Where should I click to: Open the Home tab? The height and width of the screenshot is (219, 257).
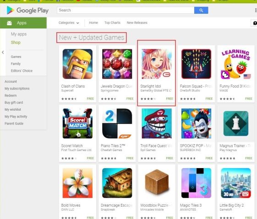pyautogui.click(x=93, y=22)
